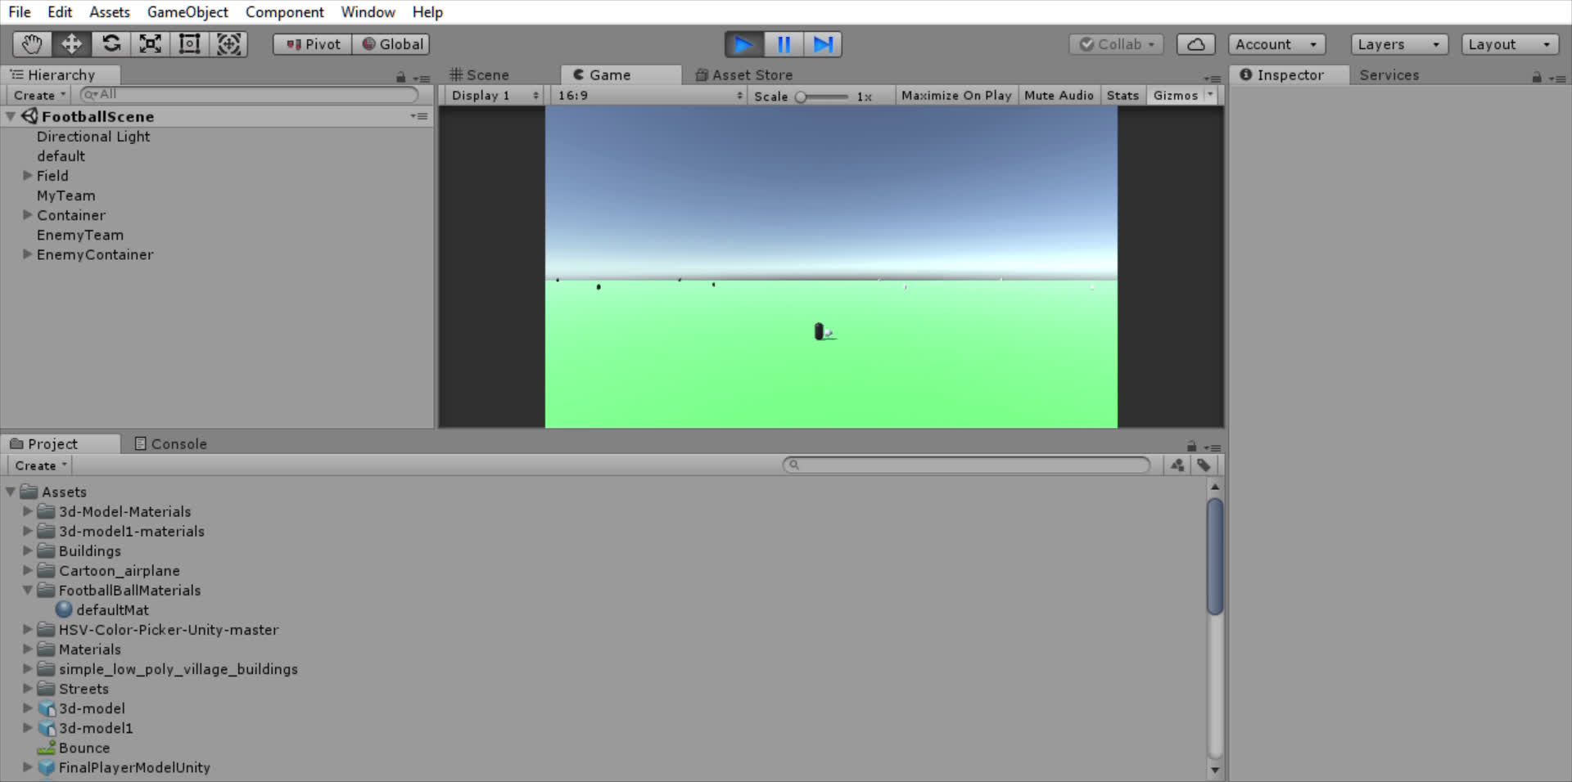The image size is (1572, 782).
Task: Select the Rect transform tool
Action: pos(189,44)
